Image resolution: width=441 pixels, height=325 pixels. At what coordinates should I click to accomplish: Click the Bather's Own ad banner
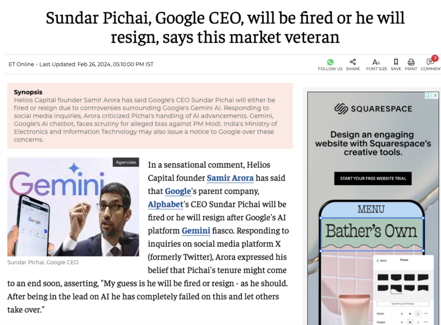click(x=372, y=231)
